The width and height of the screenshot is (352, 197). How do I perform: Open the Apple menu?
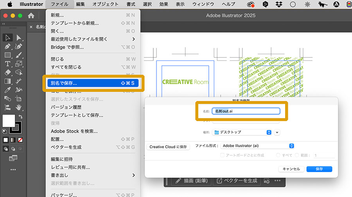pos(10,4)
